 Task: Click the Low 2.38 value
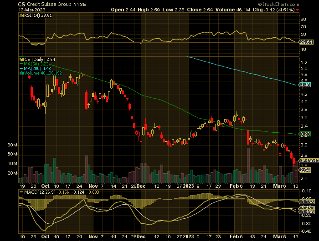click(173, 10)
